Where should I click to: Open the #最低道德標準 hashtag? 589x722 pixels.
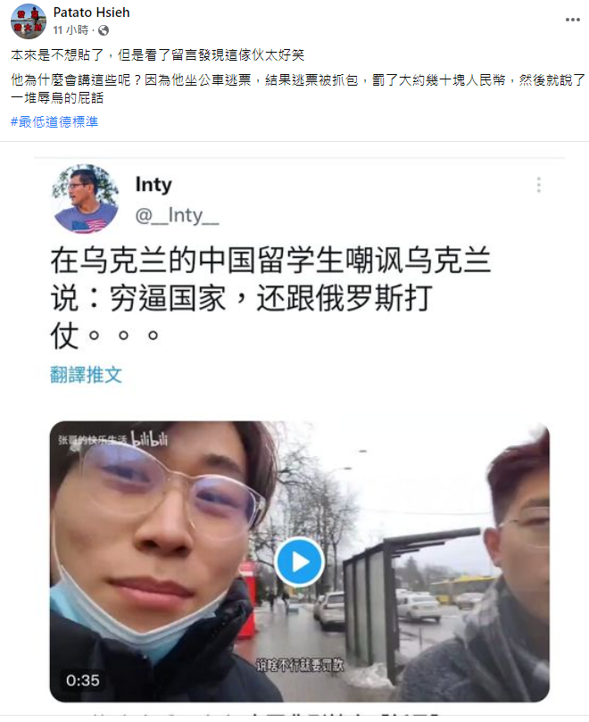(54, 122)
